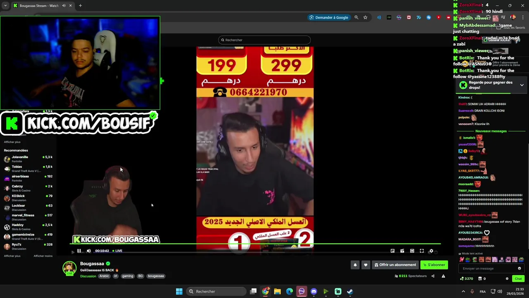Select the Arabic tag
Image resolution: width=529 pixels, height=298 pixels.
[x=104, y=276]
